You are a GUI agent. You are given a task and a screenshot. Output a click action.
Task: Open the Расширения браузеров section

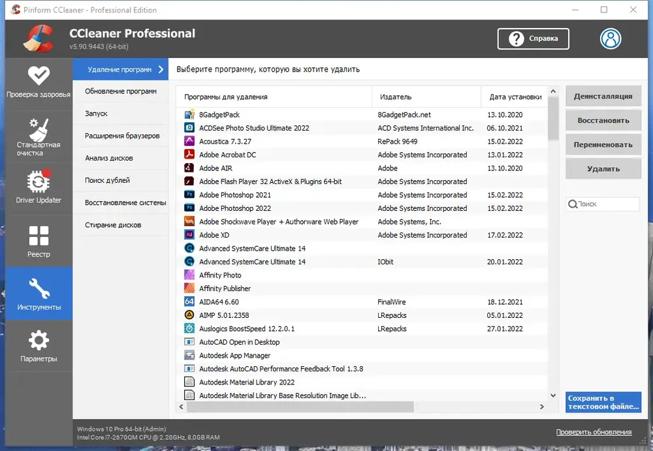(x=122, y=136)
